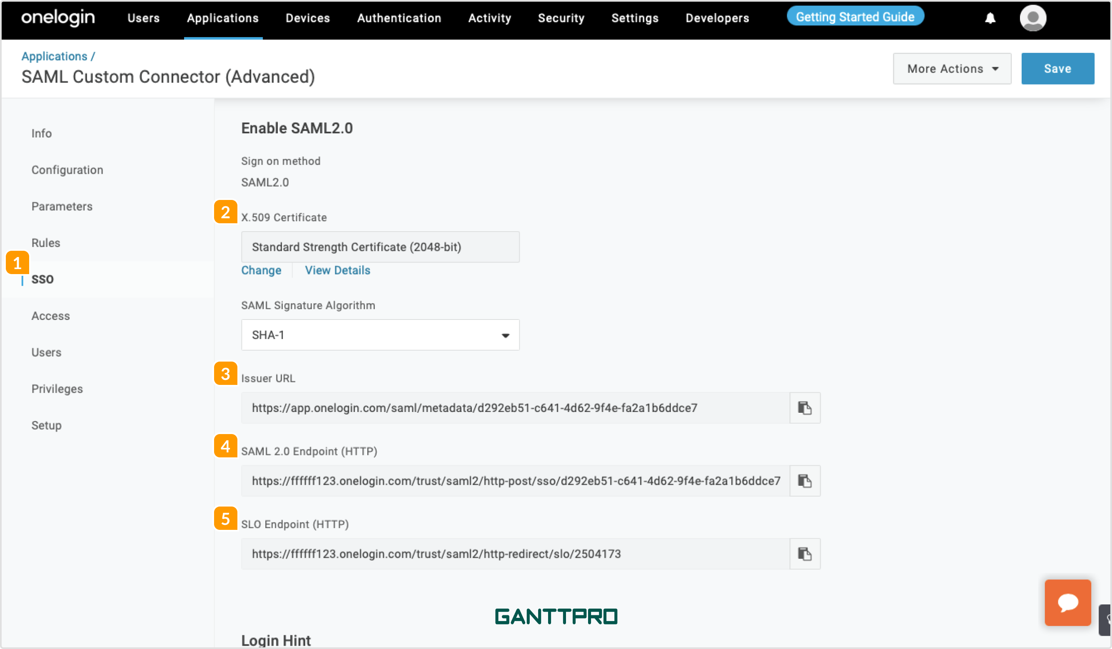Open the Security menu
The width and height of the screenshot is (1112, 649).
pos(561,18)
